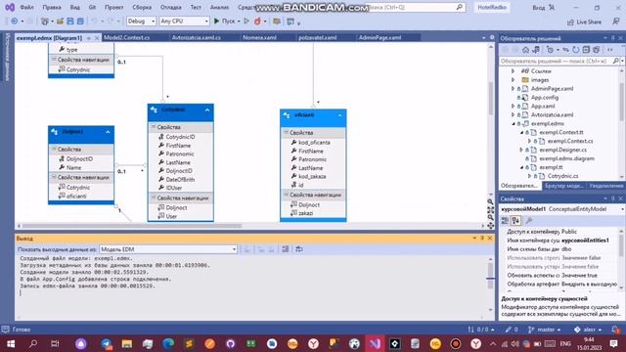Switch to Уведомления panel tab
The height and width of the screenshot is (352, 626).
pyautogui.click(x=605, y=186)
